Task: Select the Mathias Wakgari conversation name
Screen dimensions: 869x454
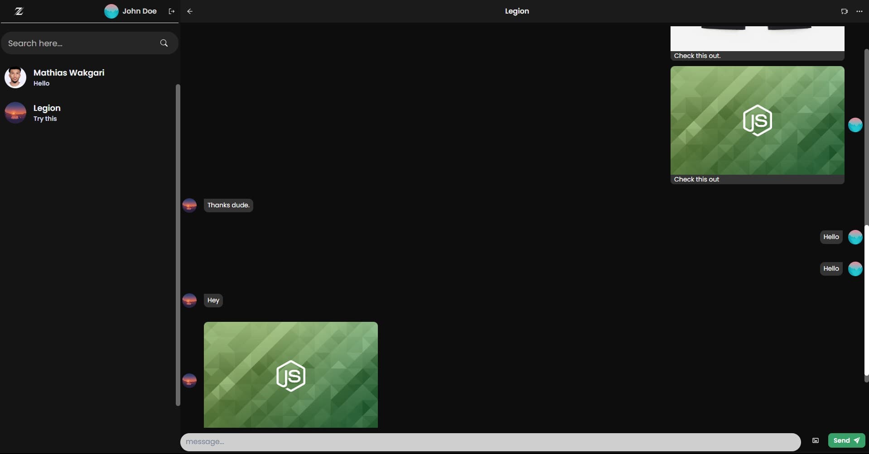Action: pyautogui.click(x=69, y=72)
